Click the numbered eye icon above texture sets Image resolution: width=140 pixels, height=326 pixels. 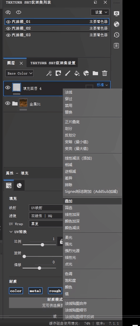pos(19,13)
